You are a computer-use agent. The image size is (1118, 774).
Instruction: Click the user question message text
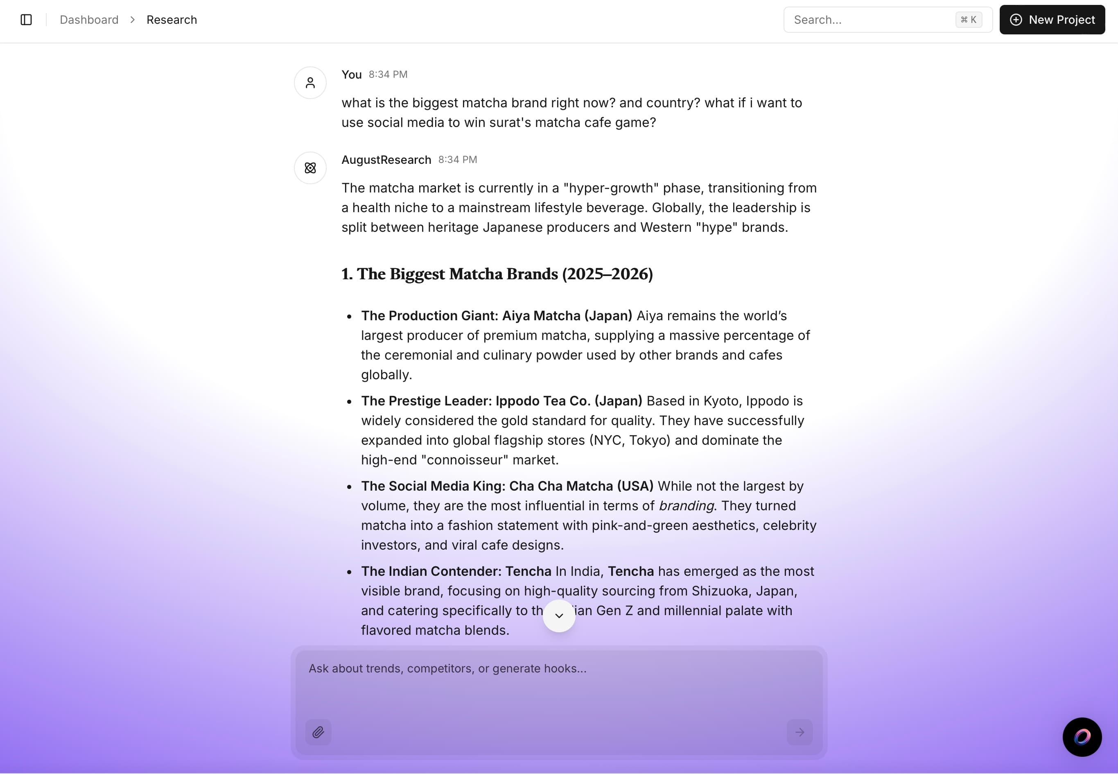(571, 113)
